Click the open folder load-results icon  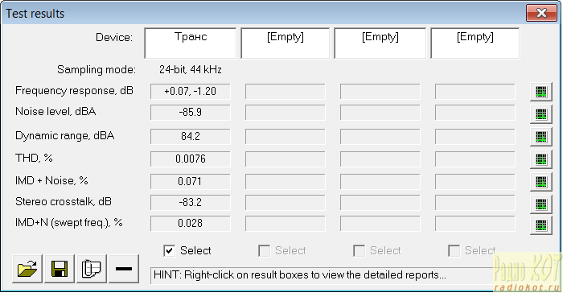(x=27, y=269)
